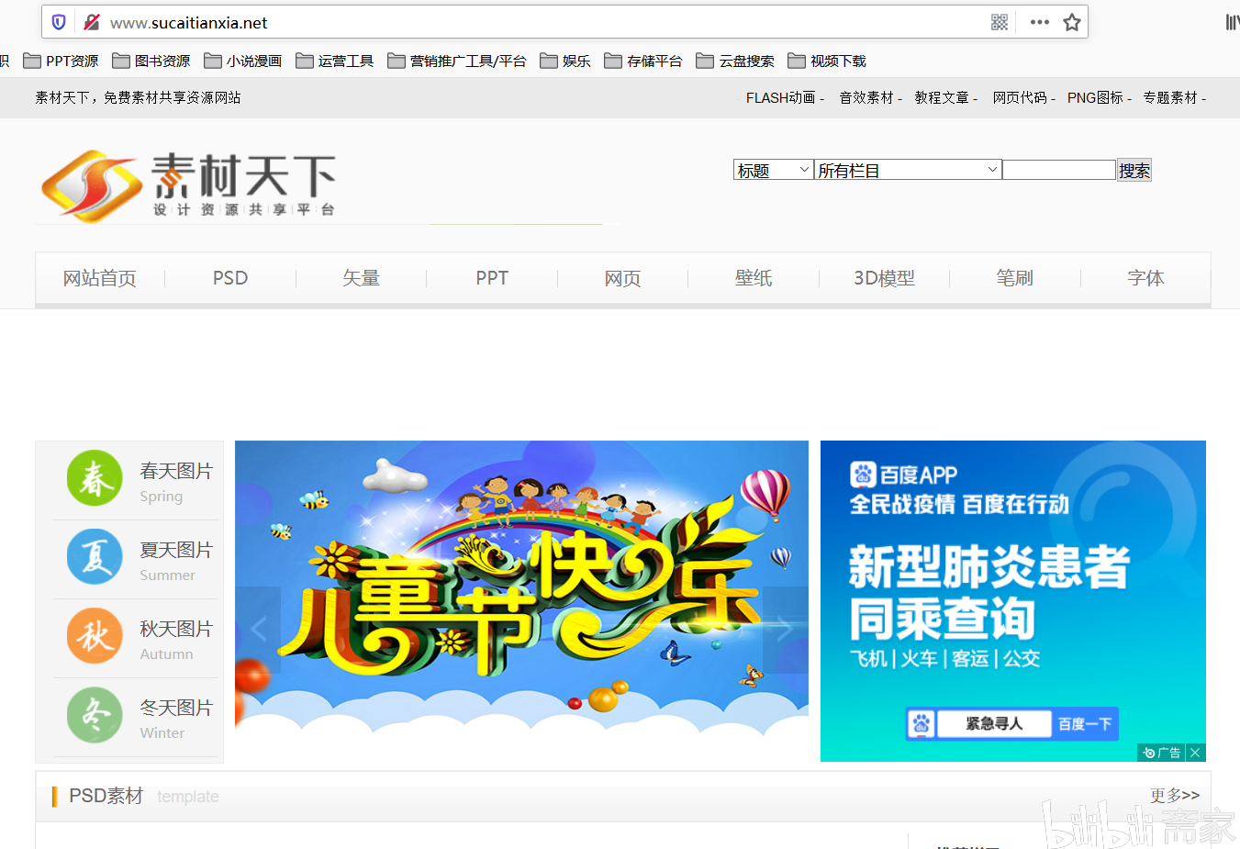Click the 广告 ad label icon
This screenshot has width=1240, height=849.
(1161, 753)
